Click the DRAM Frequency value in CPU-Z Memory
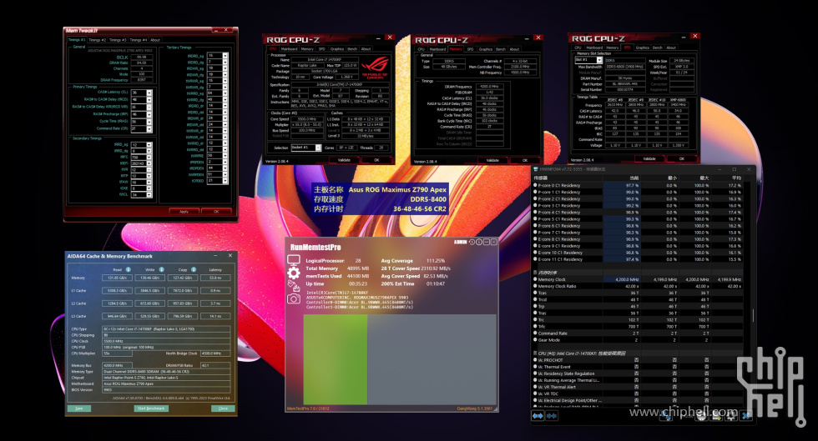818x441 pixels. click(489, 87)
